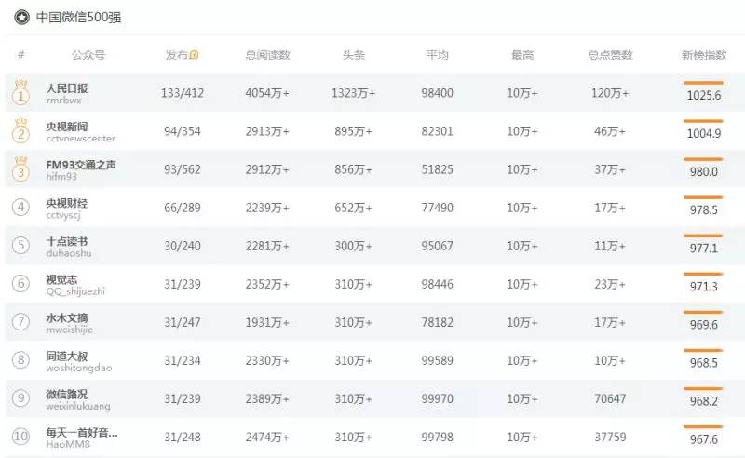
Task: Click the 2913万+ total reads value
Action: (267, 131)
